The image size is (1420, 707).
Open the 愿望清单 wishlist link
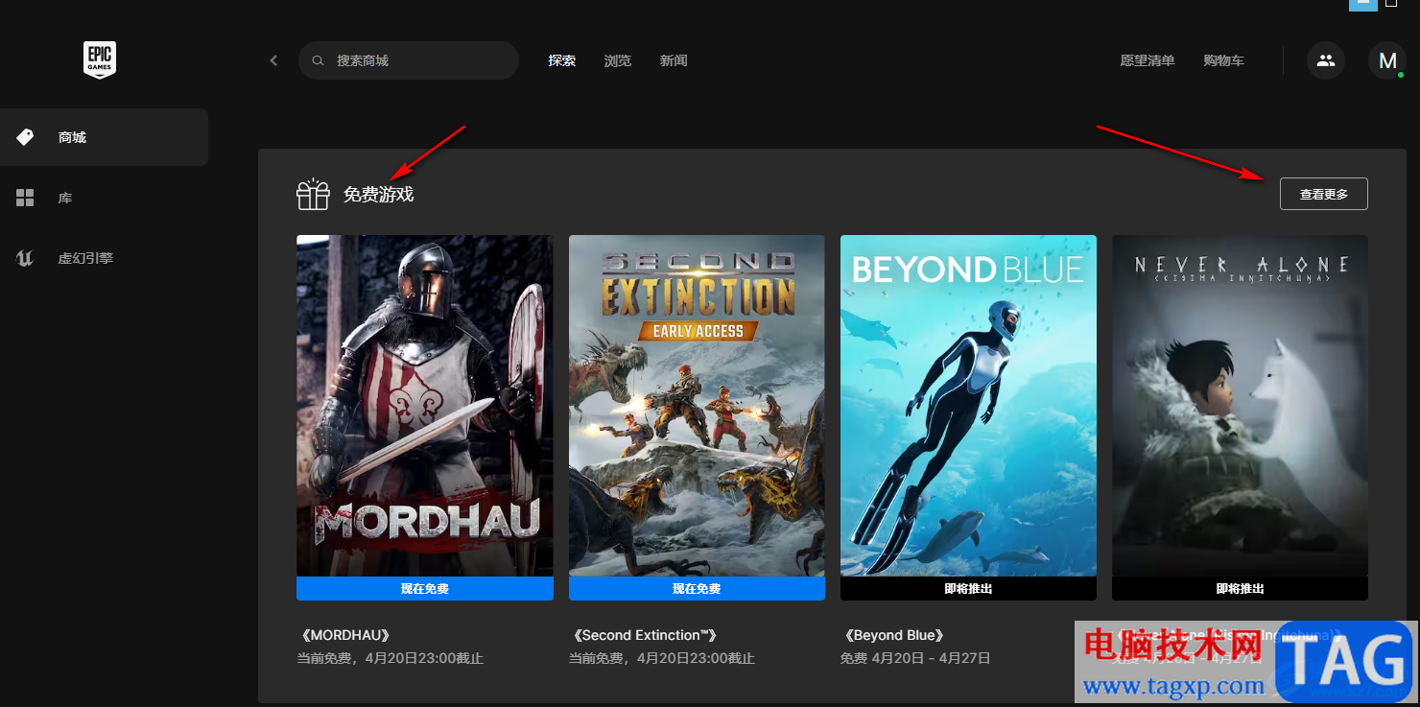(1148, 60)
